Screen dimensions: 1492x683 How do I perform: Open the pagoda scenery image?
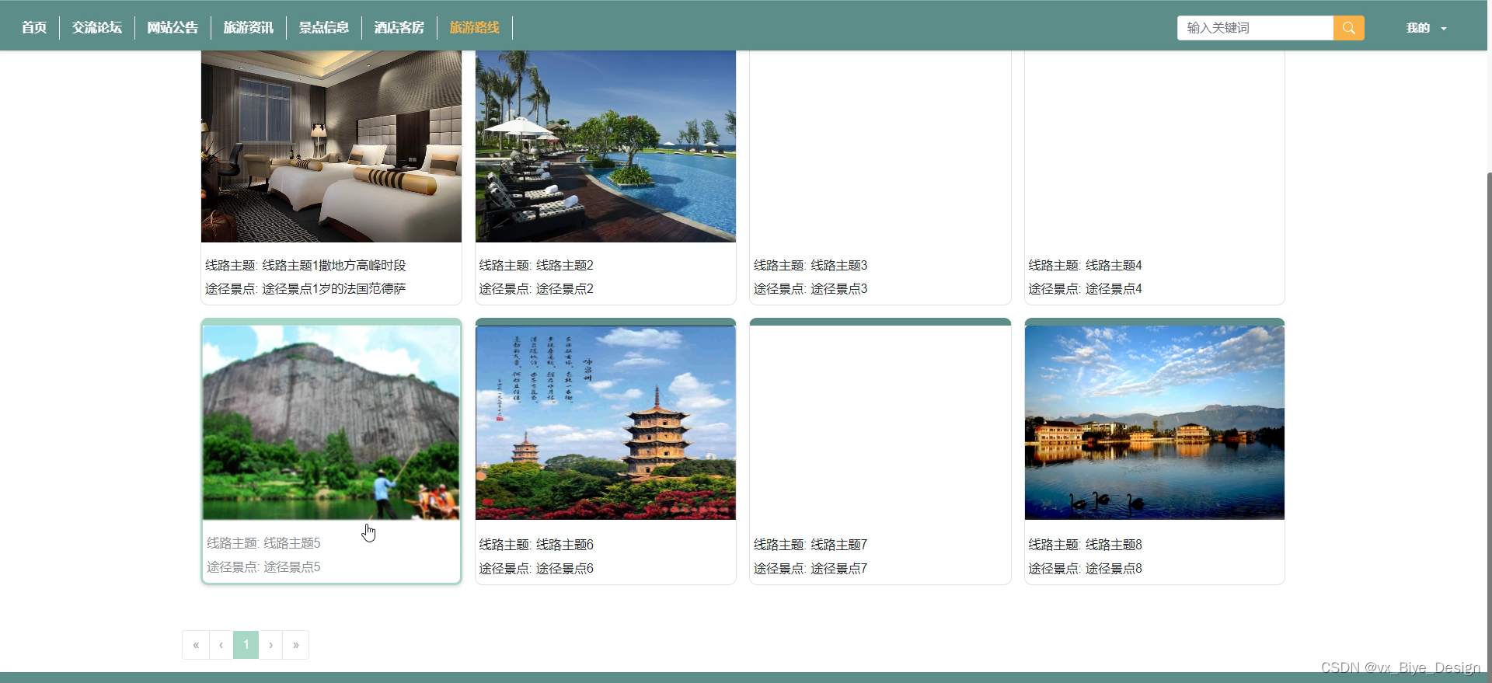[x=605, y=422]
